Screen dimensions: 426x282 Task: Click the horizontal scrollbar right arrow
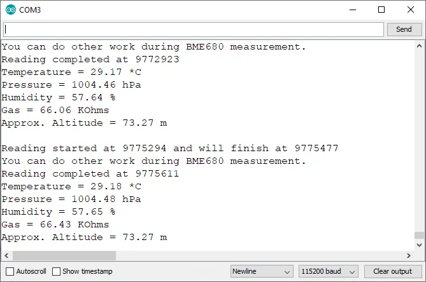409,255
